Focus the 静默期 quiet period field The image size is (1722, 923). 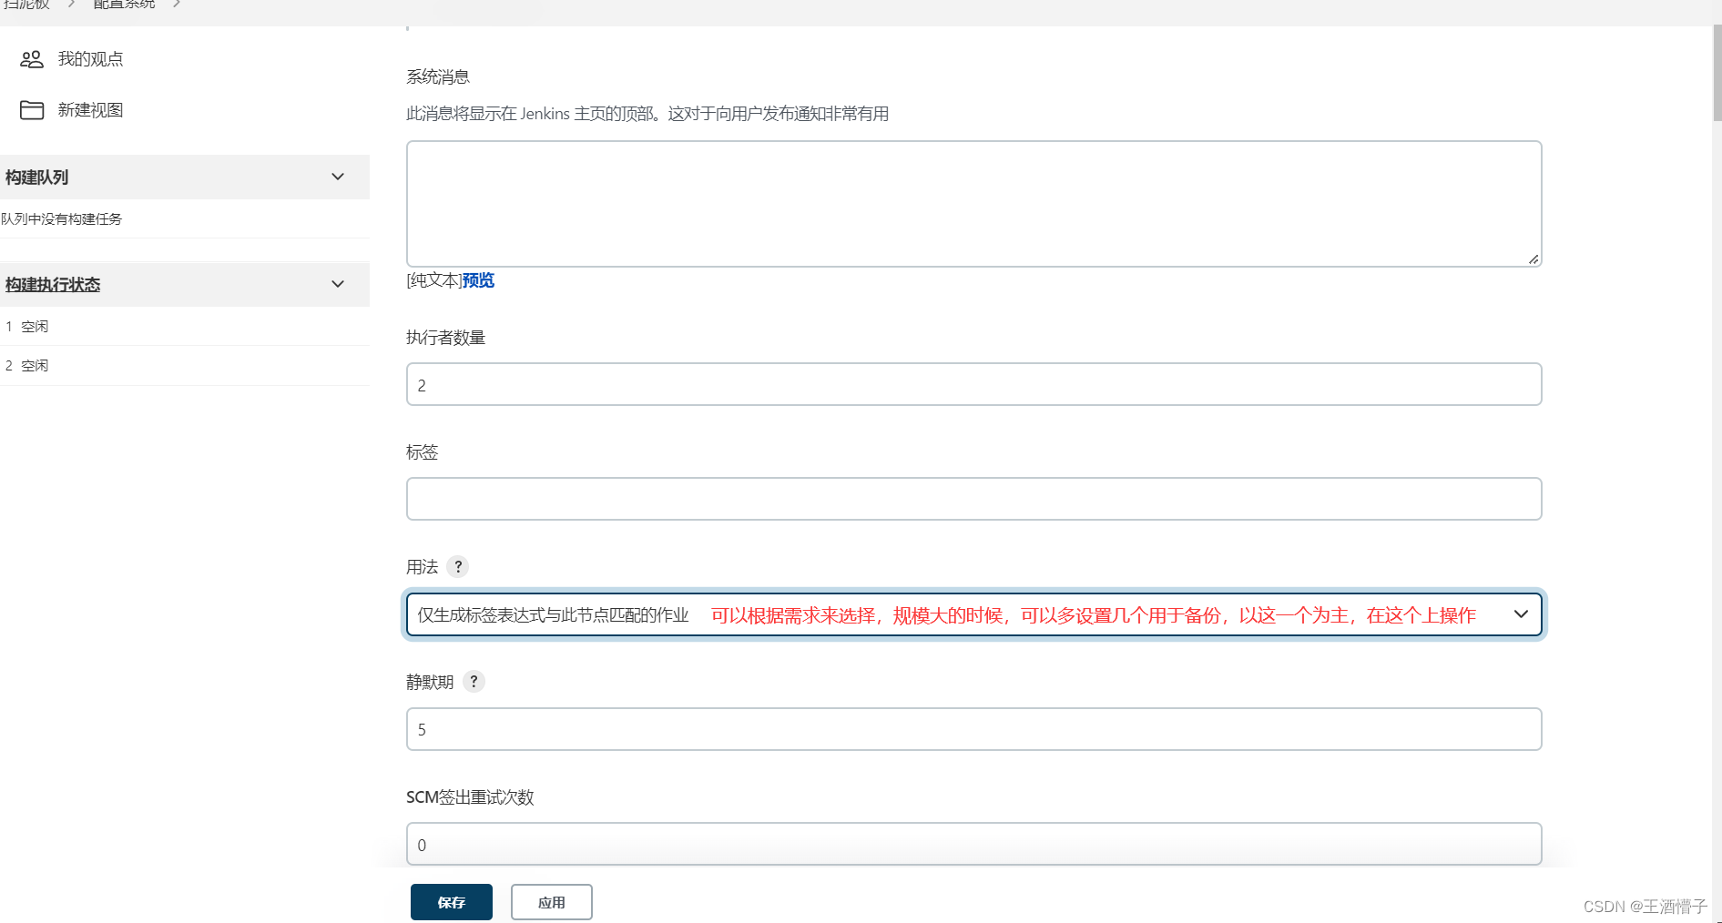[973, 729]
